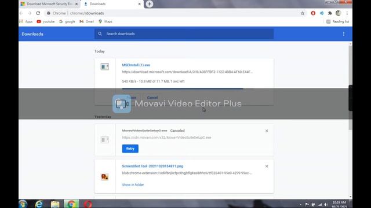Switch to the Downloads tab

click(112, 4)
